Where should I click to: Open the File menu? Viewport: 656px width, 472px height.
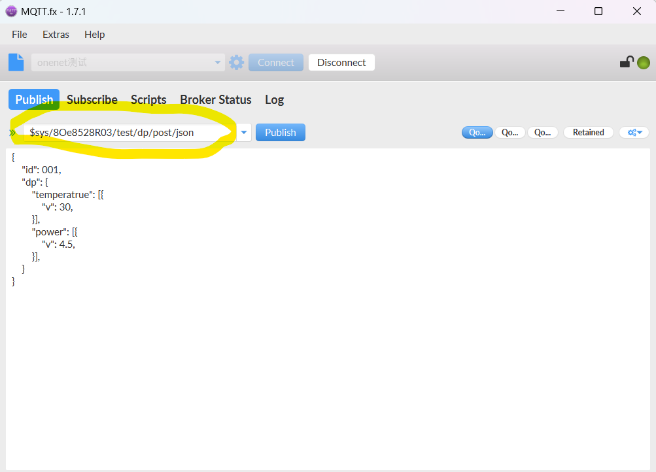tap(20, 34)
